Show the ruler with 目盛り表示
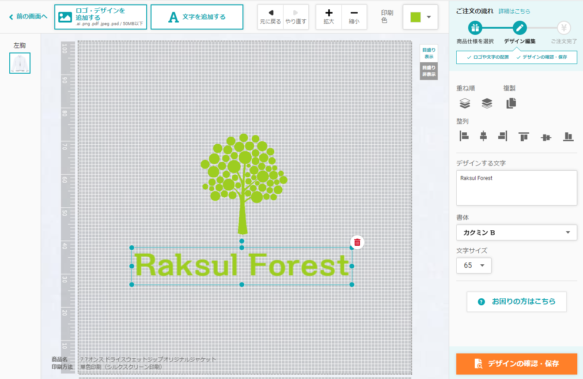Viewport: 583px width, 379px height. [x=428, y=53]
